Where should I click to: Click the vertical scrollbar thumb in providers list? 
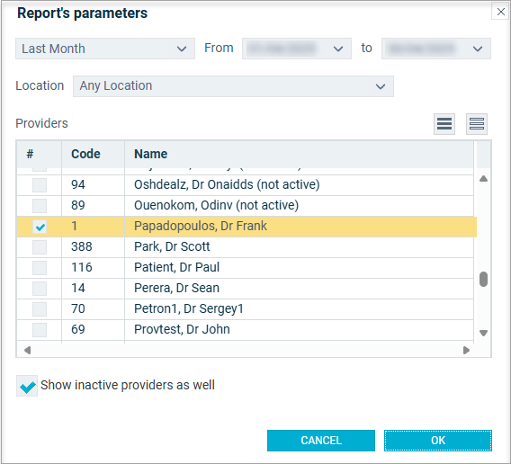(x=484, y=280)
